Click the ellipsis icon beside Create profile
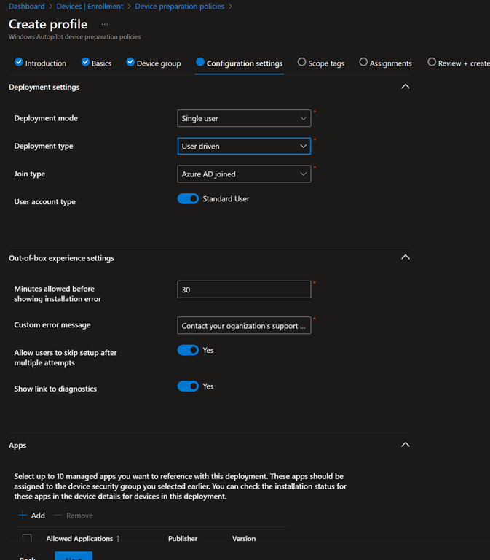This screenshot has height=560, width=490. (104, 25)
